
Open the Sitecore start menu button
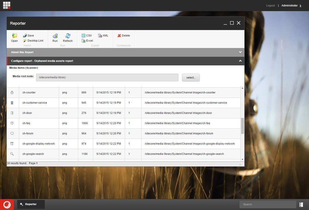click(7, 204)
